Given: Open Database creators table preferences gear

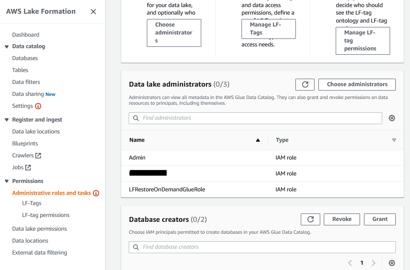Looking at the screenshot, I should [392, 263].
